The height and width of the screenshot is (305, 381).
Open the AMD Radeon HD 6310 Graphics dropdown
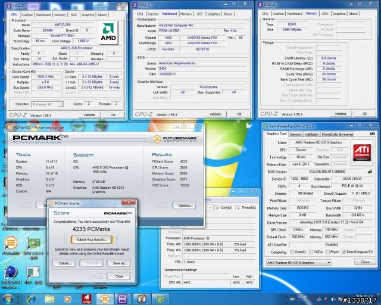pyautogui.click(x=299, y=263)
